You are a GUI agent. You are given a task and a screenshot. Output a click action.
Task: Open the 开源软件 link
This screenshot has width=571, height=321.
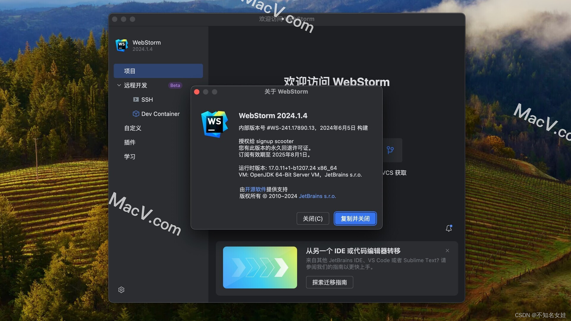255,189
